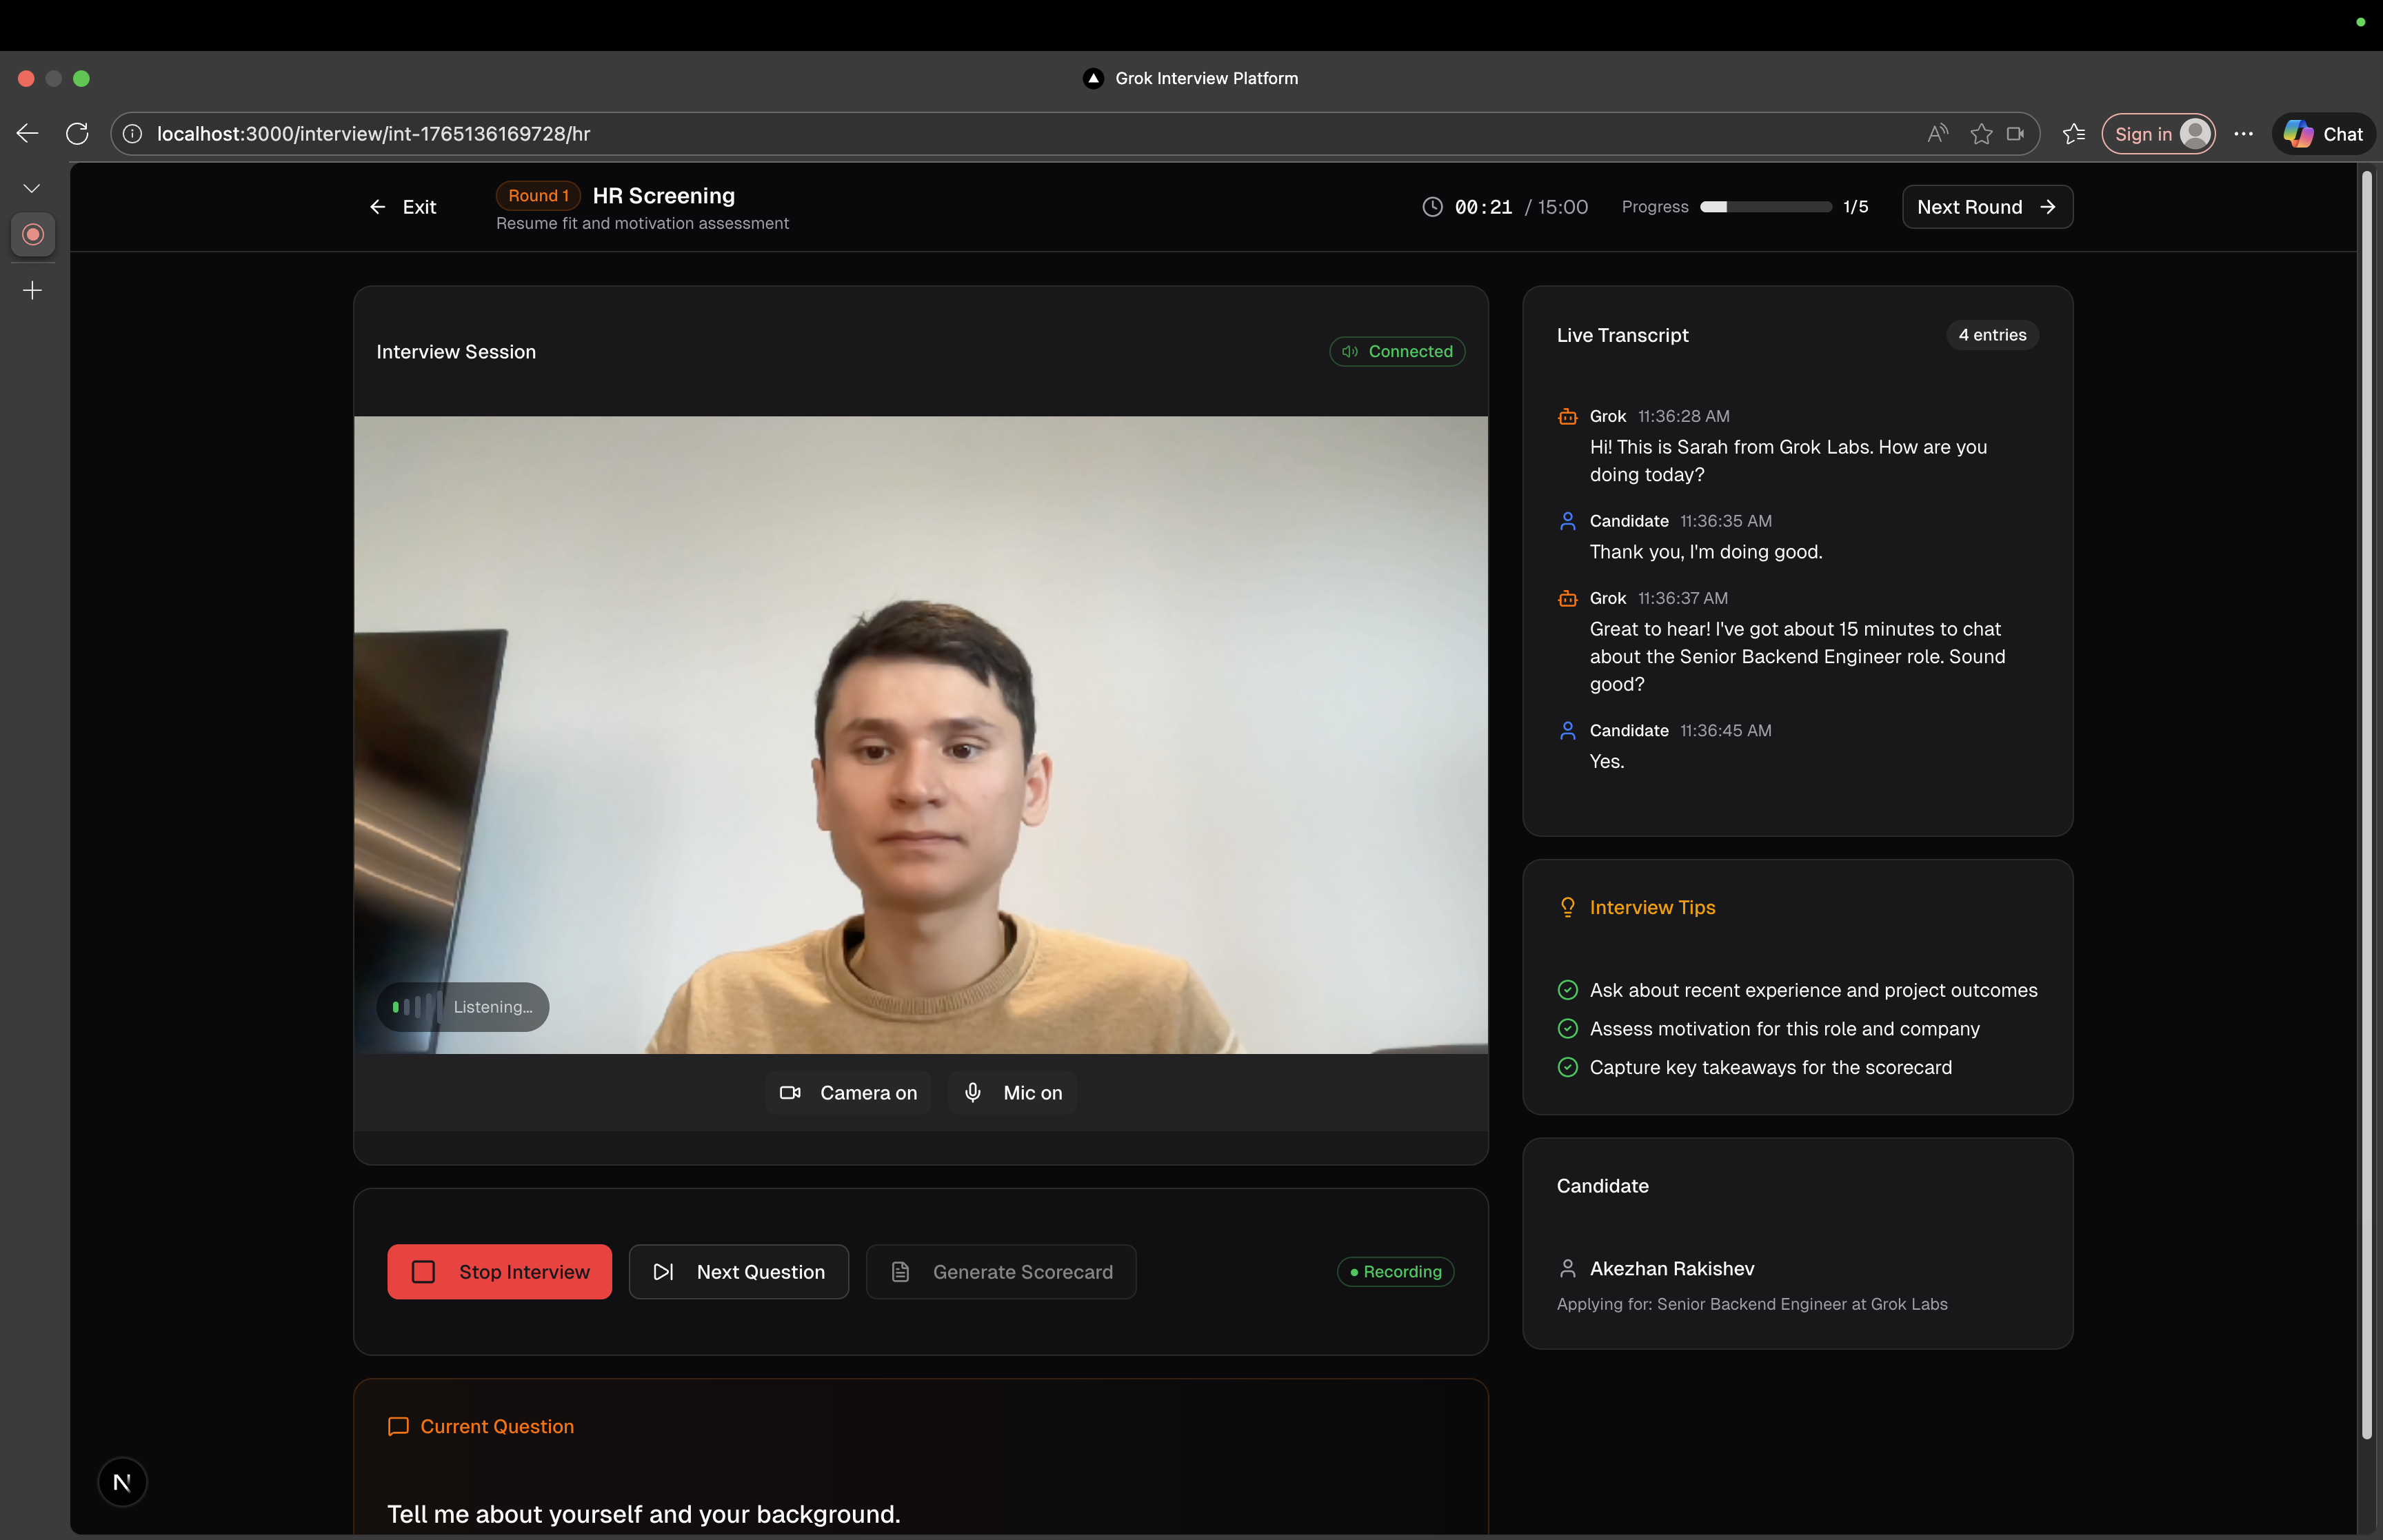Collapse the vertical tab sidebar chevron

coord(32,188)
